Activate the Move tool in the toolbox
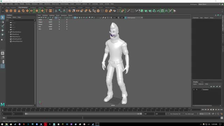 click(2, 30)
